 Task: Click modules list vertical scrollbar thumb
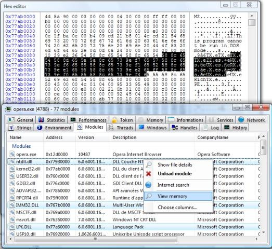263,147
